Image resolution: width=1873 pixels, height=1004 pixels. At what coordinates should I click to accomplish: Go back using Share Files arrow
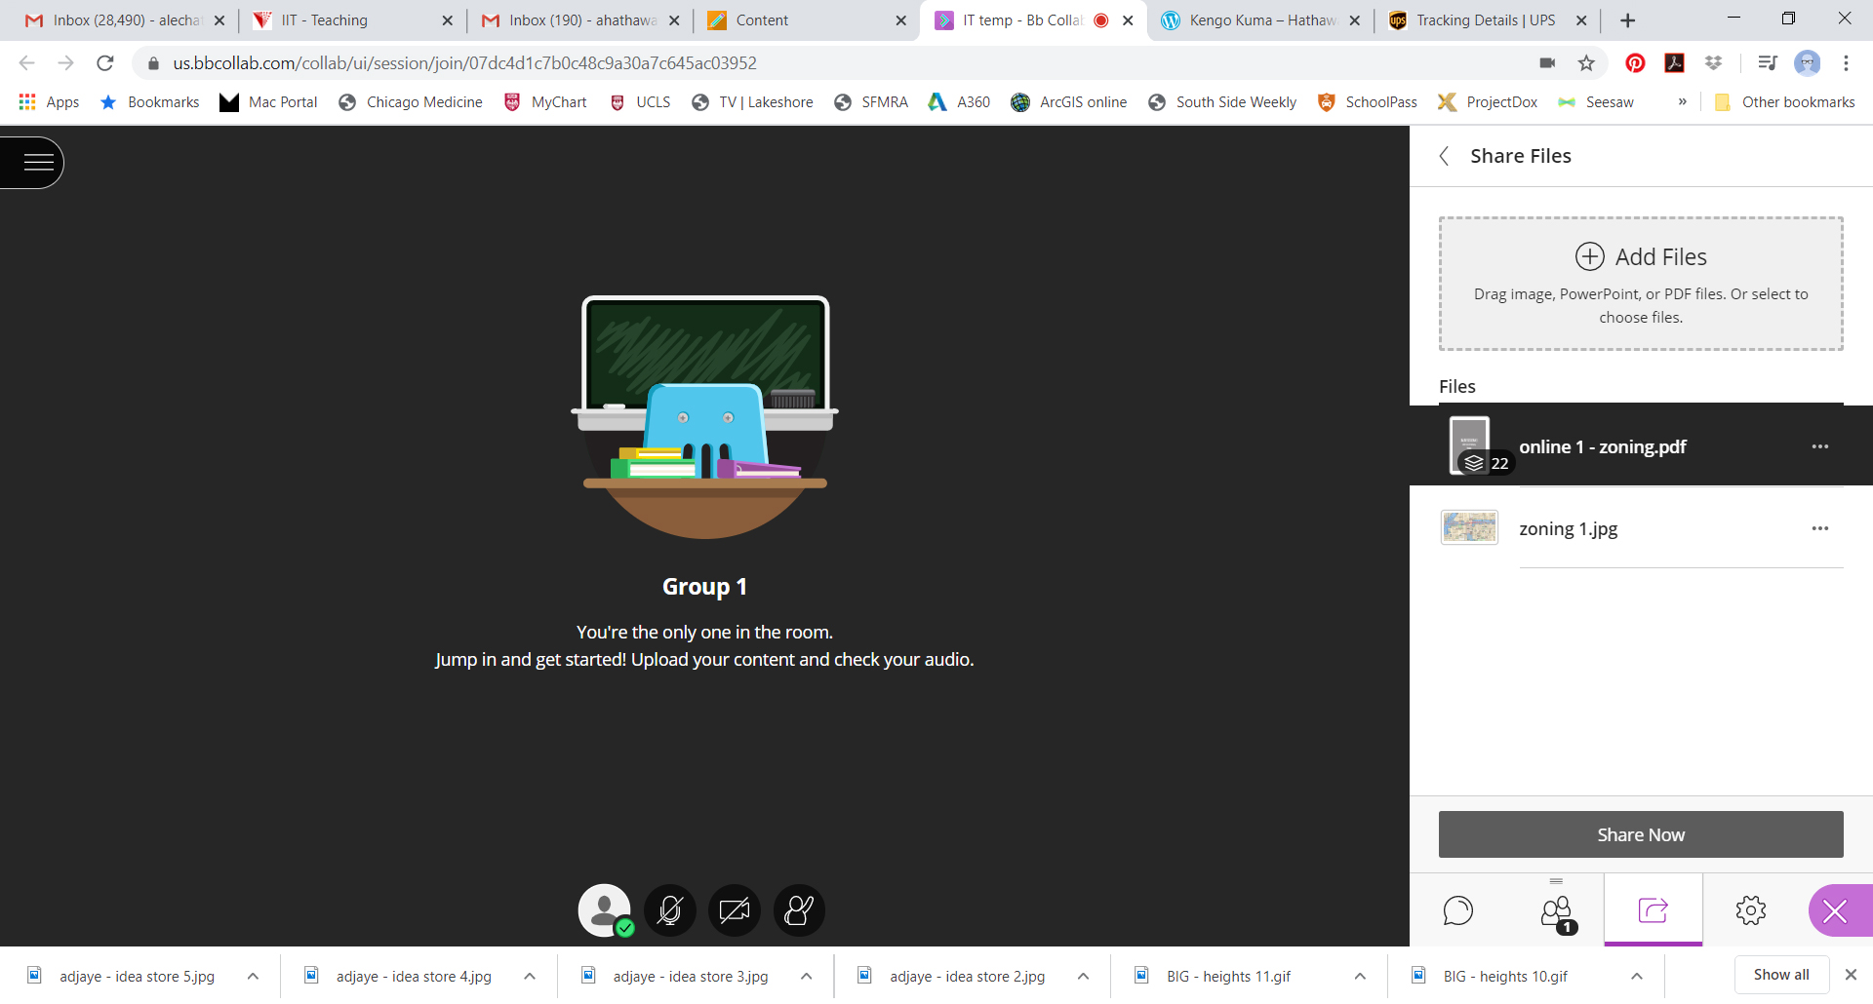[1445, 156]
